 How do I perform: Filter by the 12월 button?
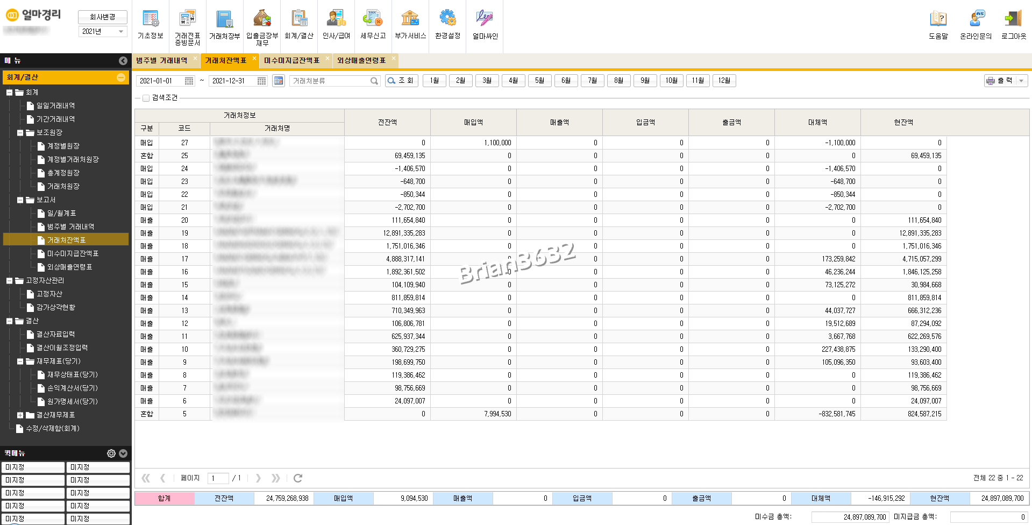[724, 81]
